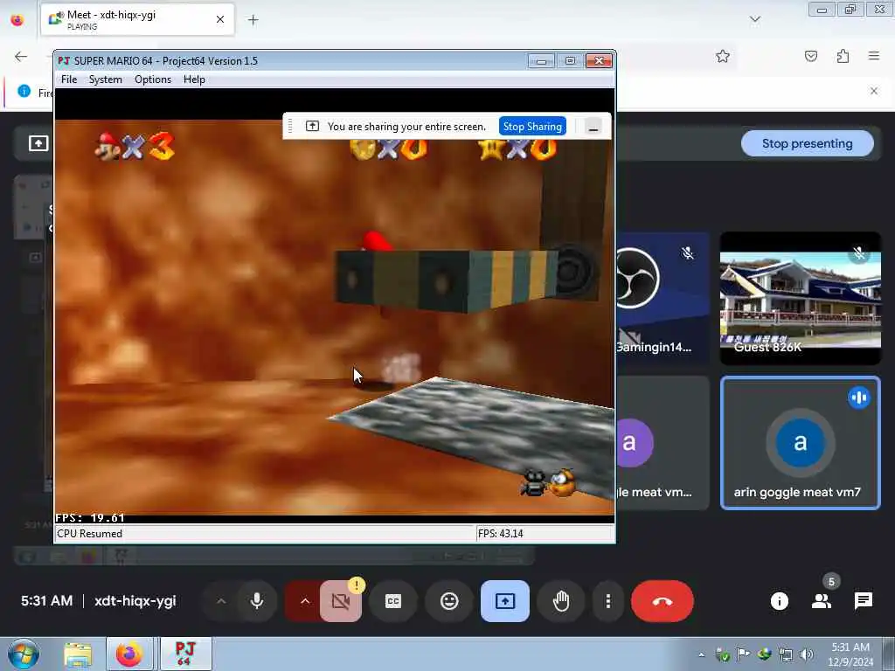The width and height of the screenshot is (895, 671).
Task: Hide the screen sharing notification bar
Action: tap(593, 127)
